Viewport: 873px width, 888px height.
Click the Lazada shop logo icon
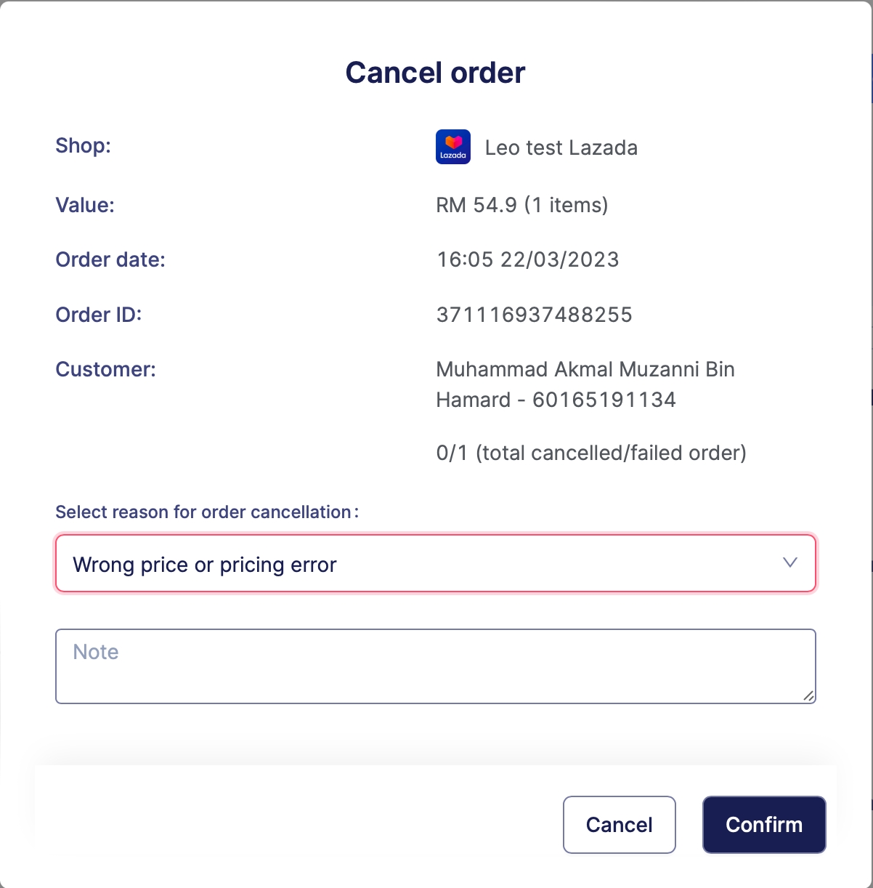coord(453,147)
